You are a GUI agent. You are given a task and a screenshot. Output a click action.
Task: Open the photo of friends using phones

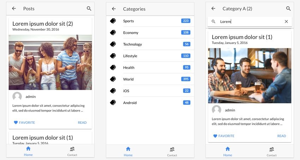pos(50,62)
